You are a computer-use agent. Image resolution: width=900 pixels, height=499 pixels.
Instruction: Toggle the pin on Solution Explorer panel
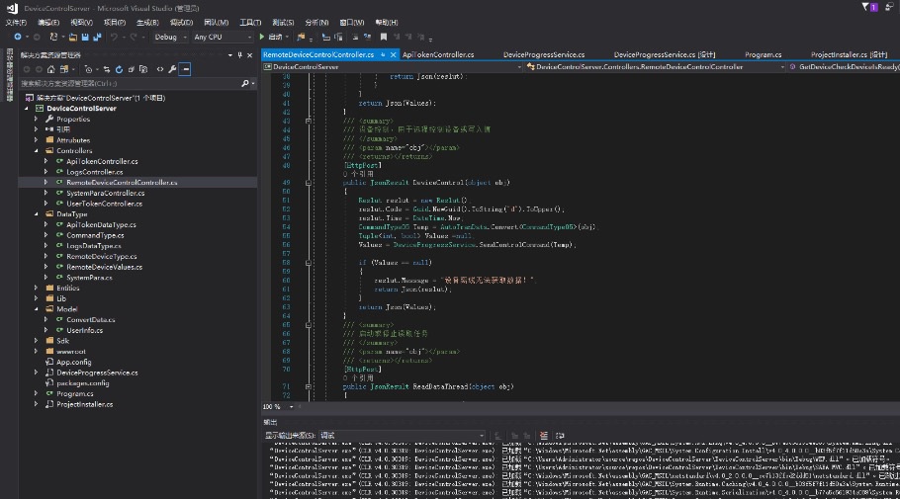pyautogui.click(x=240, y=55)
